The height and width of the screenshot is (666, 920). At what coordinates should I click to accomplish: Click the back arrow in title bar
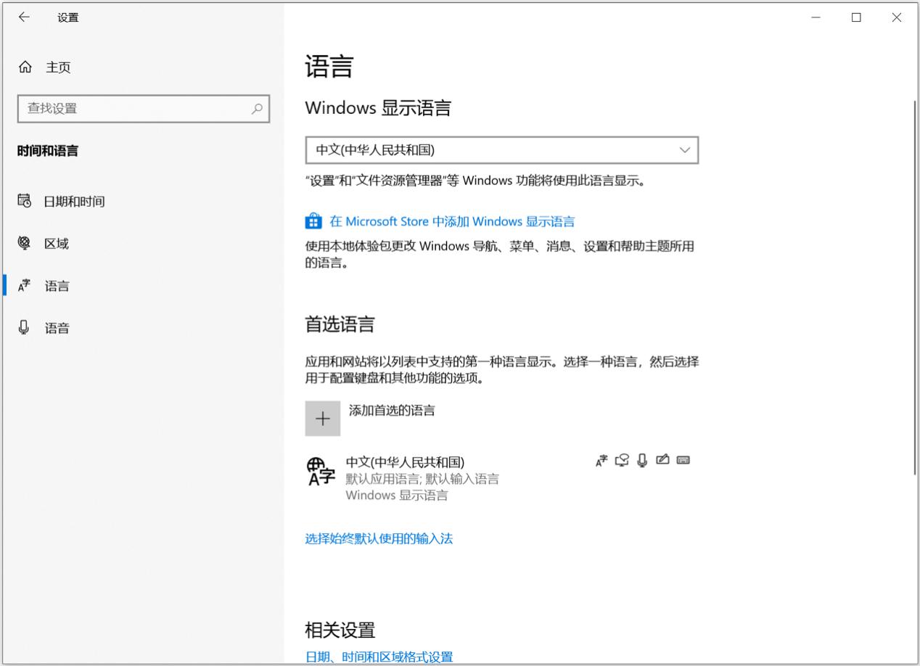(24, 17)
